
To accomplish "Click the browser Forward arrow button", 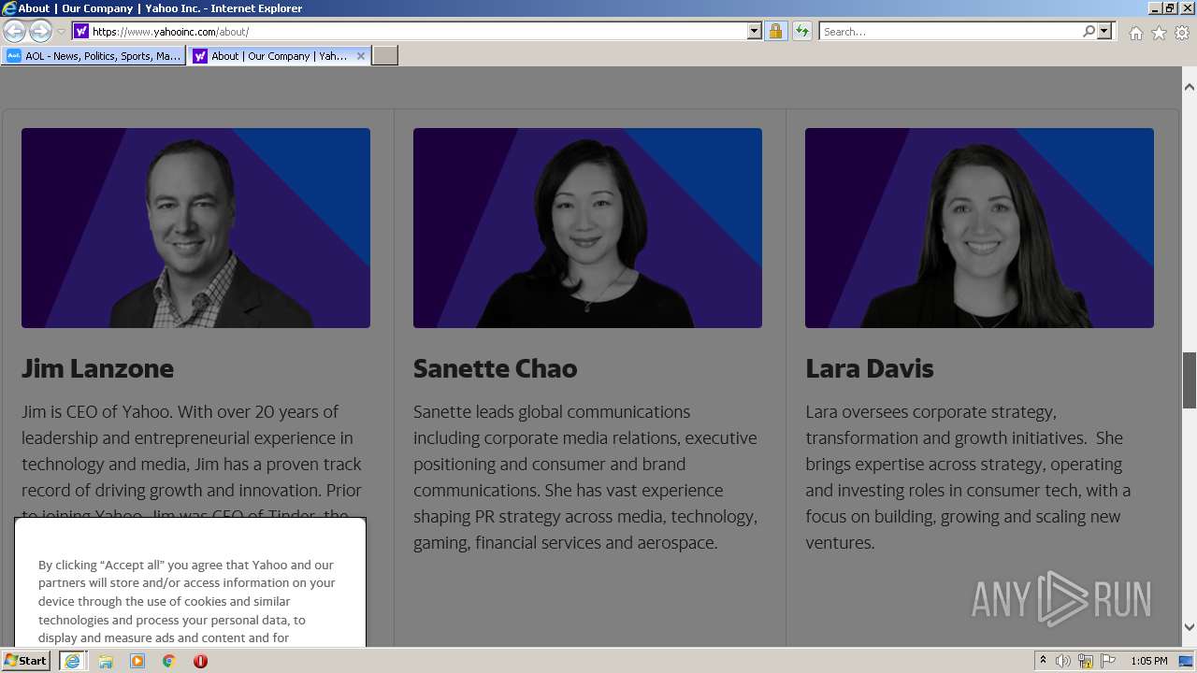I will [x=40, y=32].
